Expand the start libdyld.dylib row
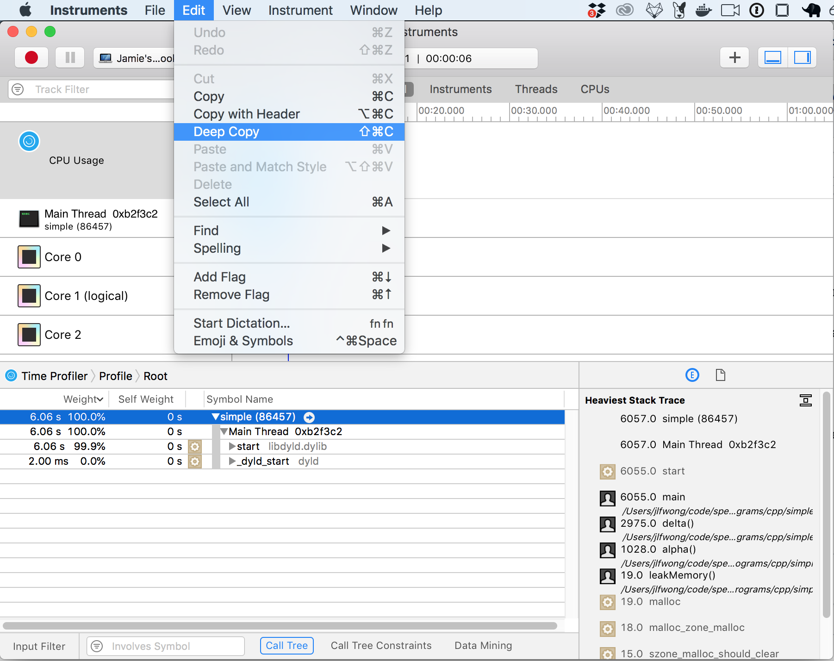The image size is (834, 661). [231, 446]
